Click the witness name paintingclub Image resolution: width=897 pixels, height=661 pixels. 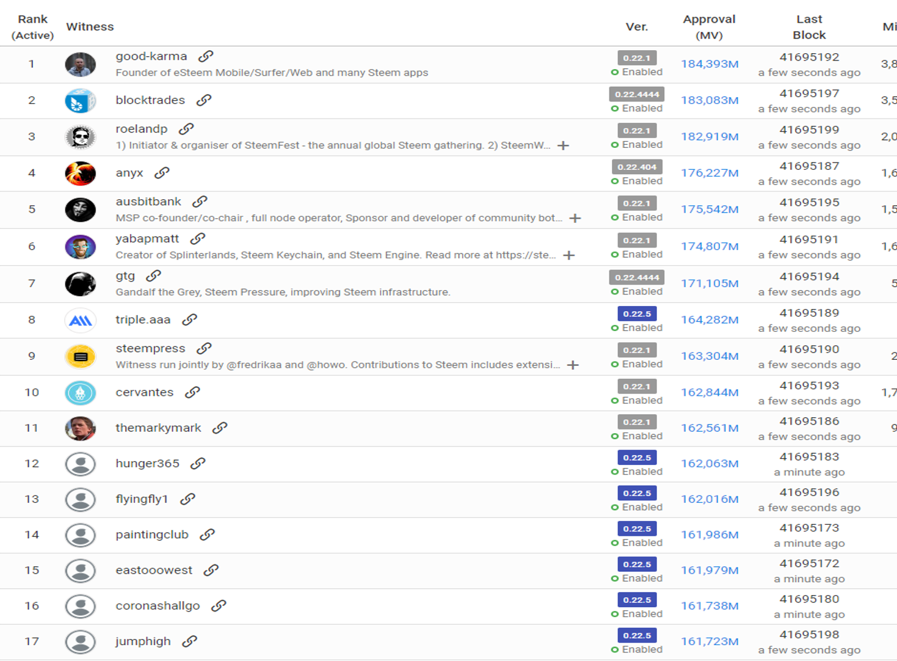click(152, 535)
